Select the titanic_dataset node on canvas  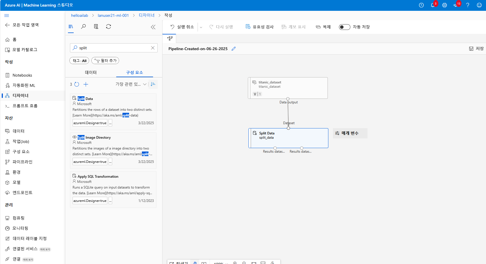pyautogui.click(x=288, y=88)
